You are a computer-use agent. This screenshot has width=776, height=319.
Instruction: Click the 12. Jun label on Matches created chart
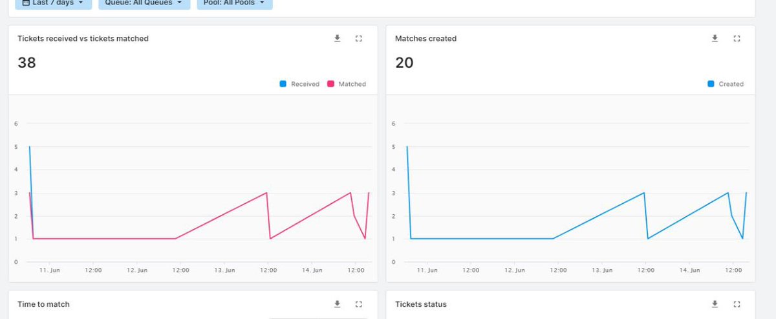click(x=515, y=270)
